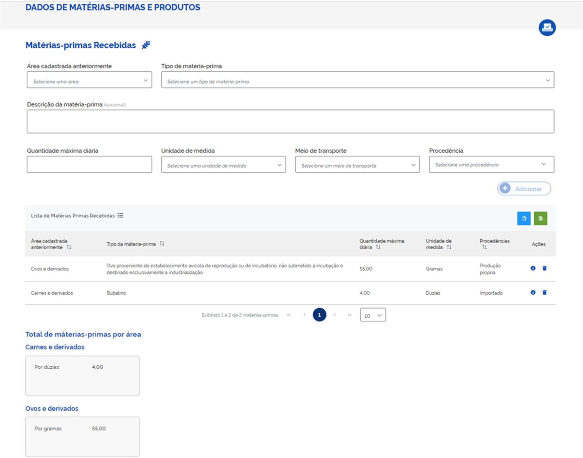583x458 pixels.
Task: Click the green spreadsheet export icon
Action: (x=540, y=218)
